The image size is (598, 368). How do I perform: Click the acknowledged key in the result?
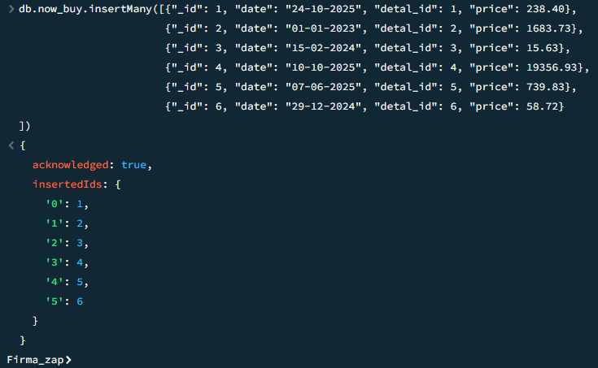click(x=71, y=165)
